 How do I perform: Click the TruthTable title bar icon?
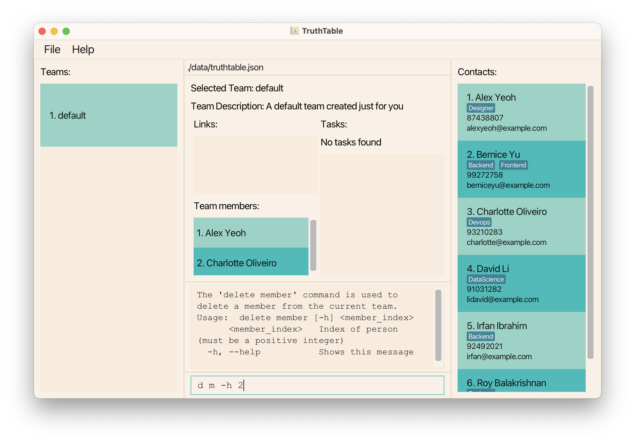tap(294, 31)
